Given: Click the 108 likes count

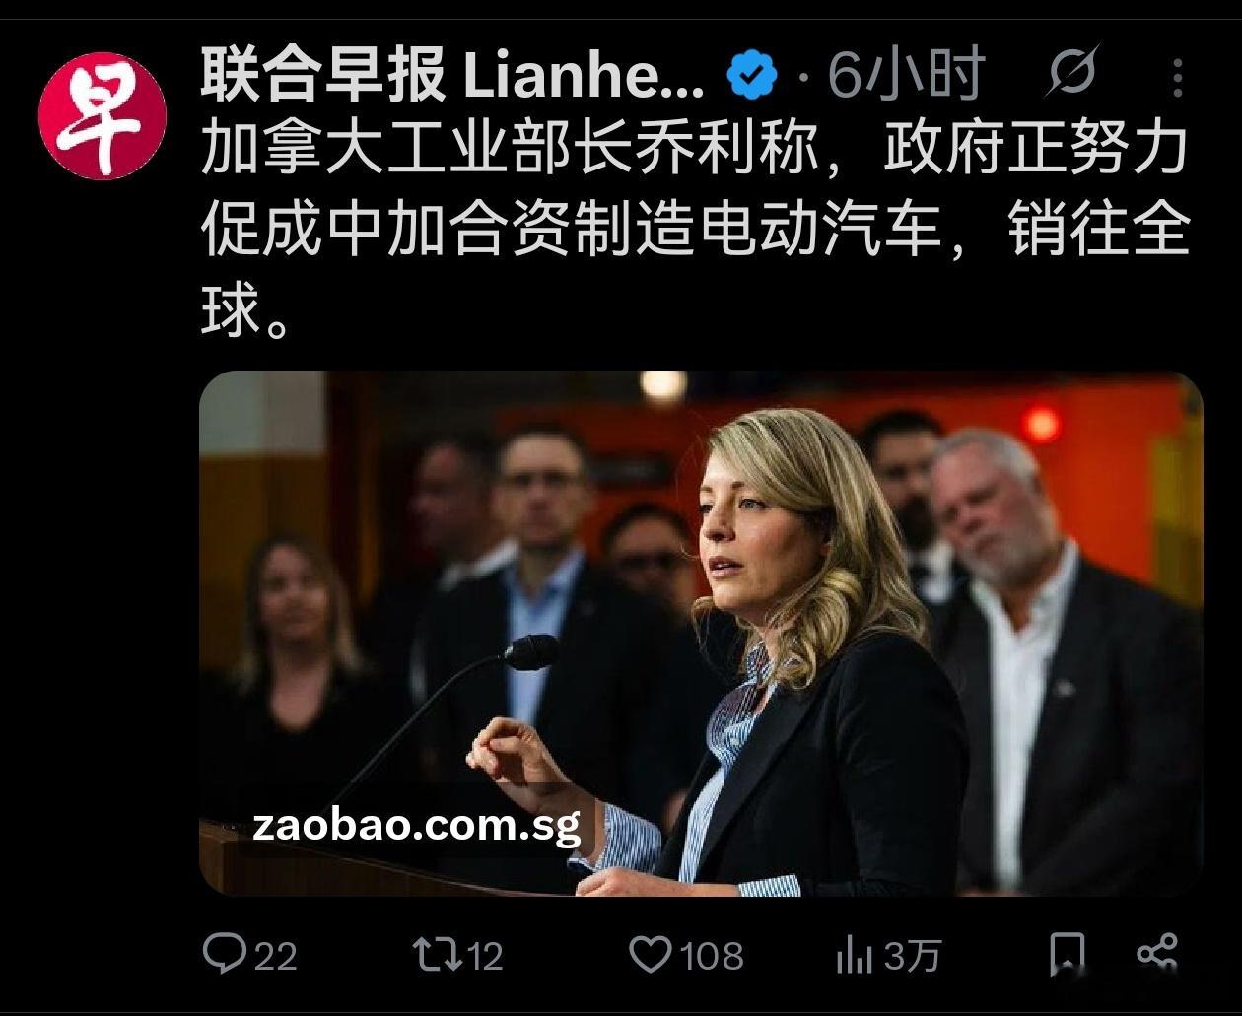Looking at the screenshot, I should [712, 956].
